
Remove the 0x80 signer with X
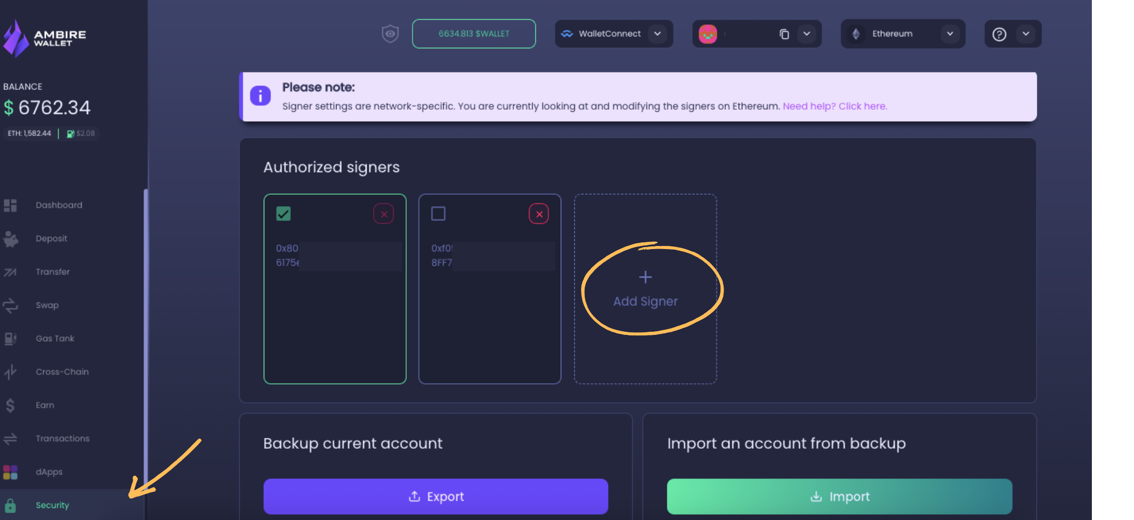click(383, 214)
